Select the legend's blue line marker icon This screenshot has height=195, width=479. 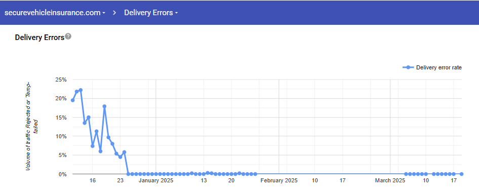click(408, 67)
